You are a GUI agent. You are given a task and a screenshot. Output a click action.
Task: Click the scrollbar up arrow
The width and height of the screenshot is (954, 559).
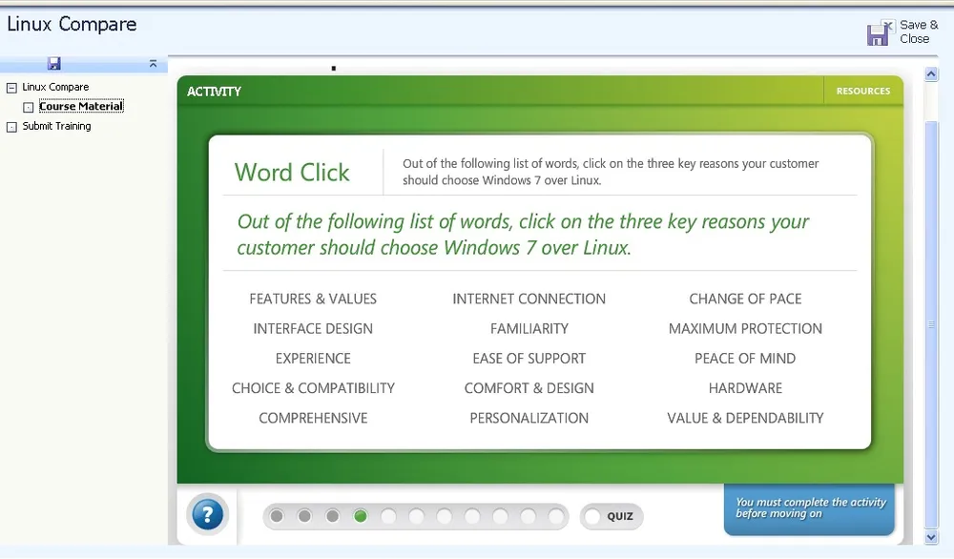point(932,74)
